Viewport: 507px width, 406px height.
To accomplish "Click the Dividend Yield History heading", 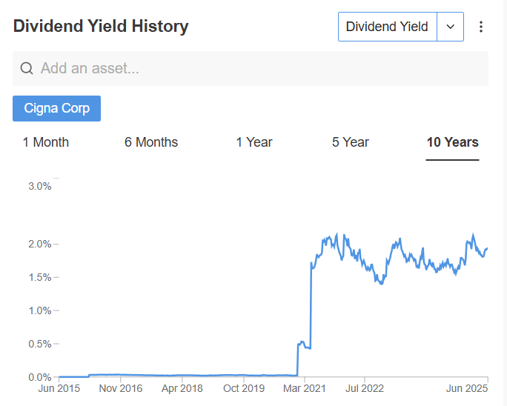I will pyautogui.click(x=101, y=26).
